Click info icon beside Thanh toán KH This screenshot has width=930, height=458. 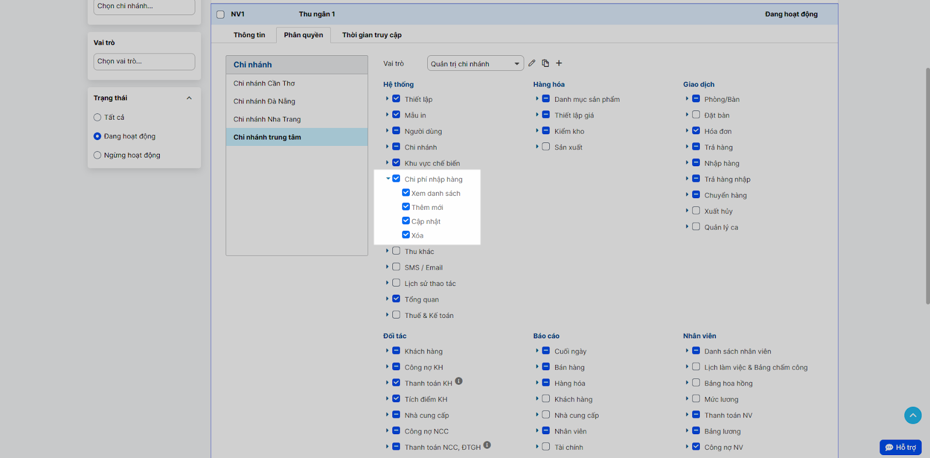(459, 381)
